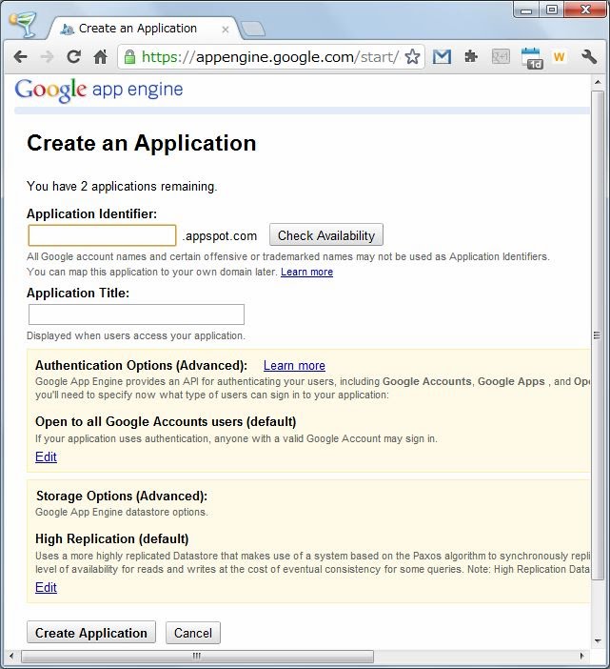Open a new browser tab

252,29
